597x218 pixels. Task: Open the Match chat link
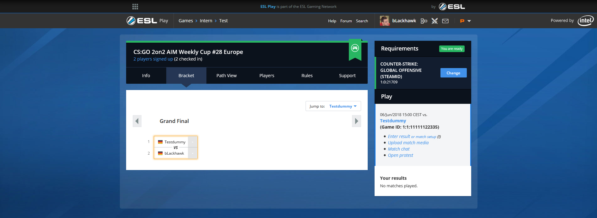coord(399,149)
